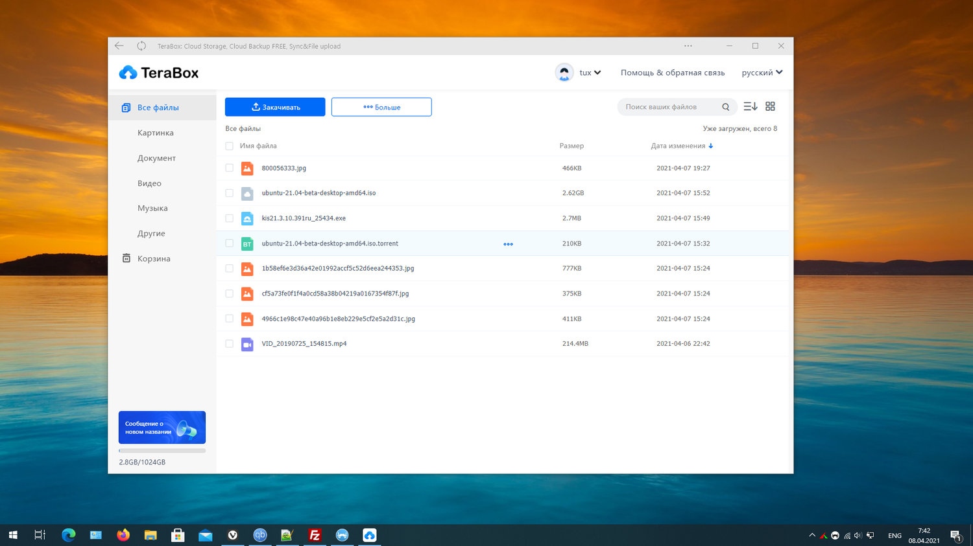973x546 pixels.
Task: Click the files icon beside Все файлы
Action: 126,108
